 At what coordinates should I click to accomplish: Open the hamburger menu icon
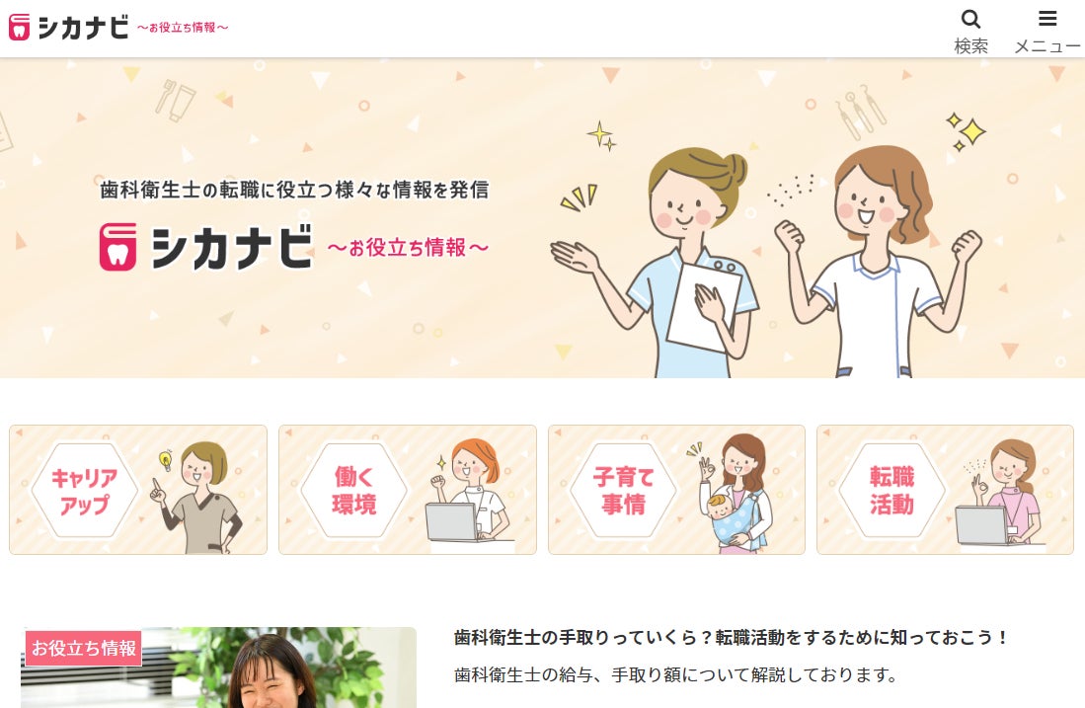1047,18
